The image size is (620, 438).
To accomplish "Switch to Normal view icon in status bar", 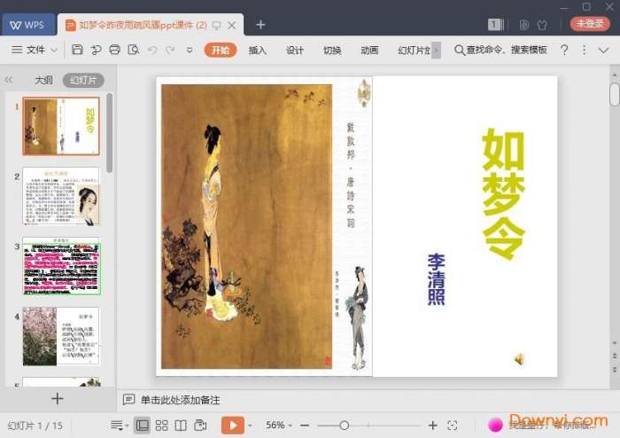I will [142, 426].
